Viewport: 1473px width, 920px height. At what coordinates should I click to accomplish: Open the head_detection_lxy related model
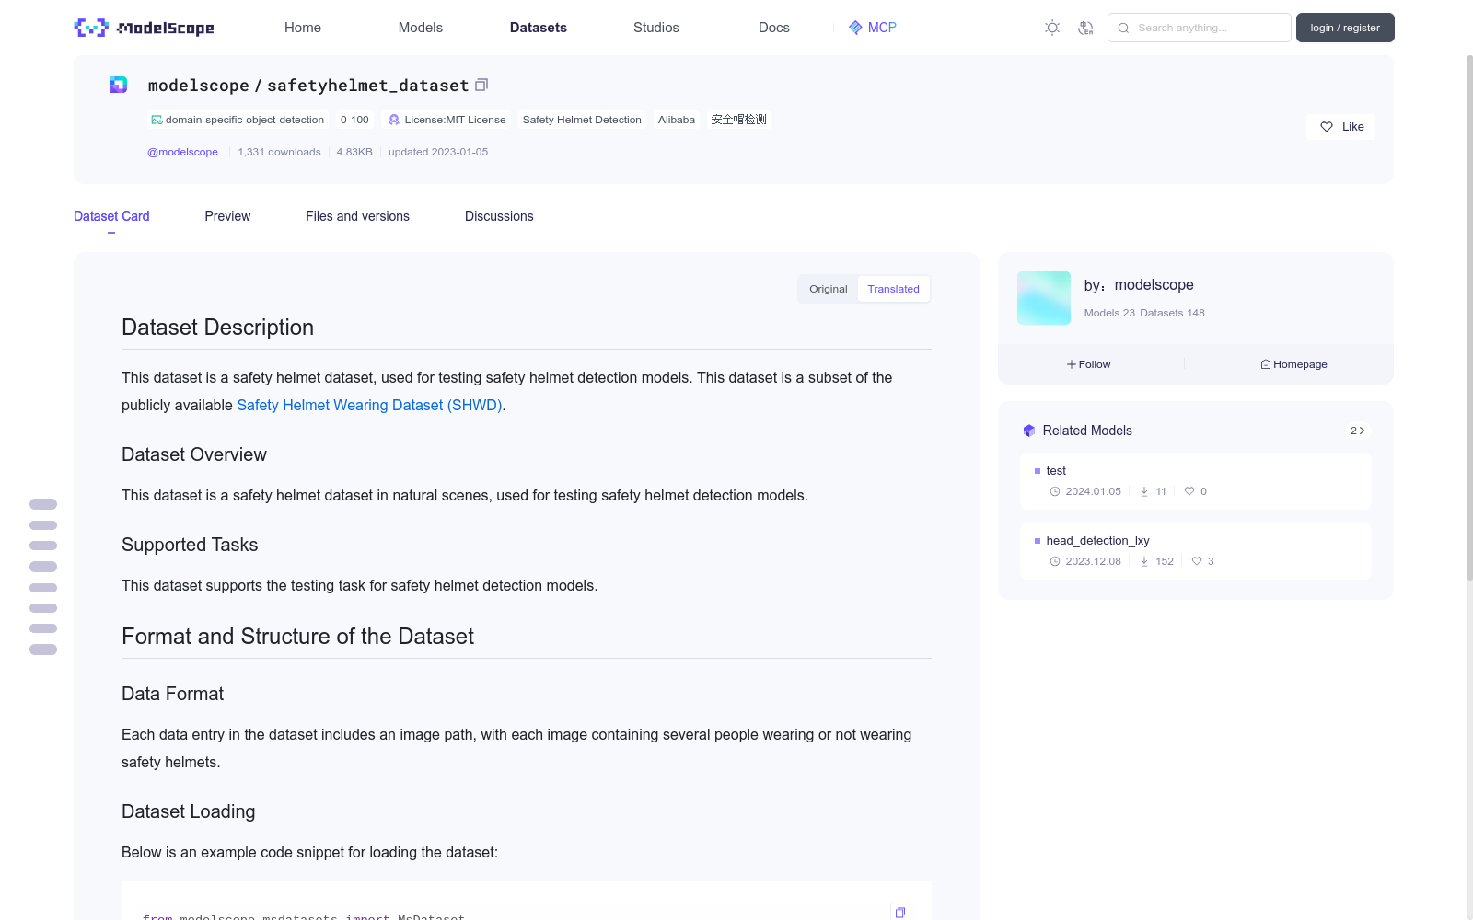pyautogui.click(x=1097, y=541)
